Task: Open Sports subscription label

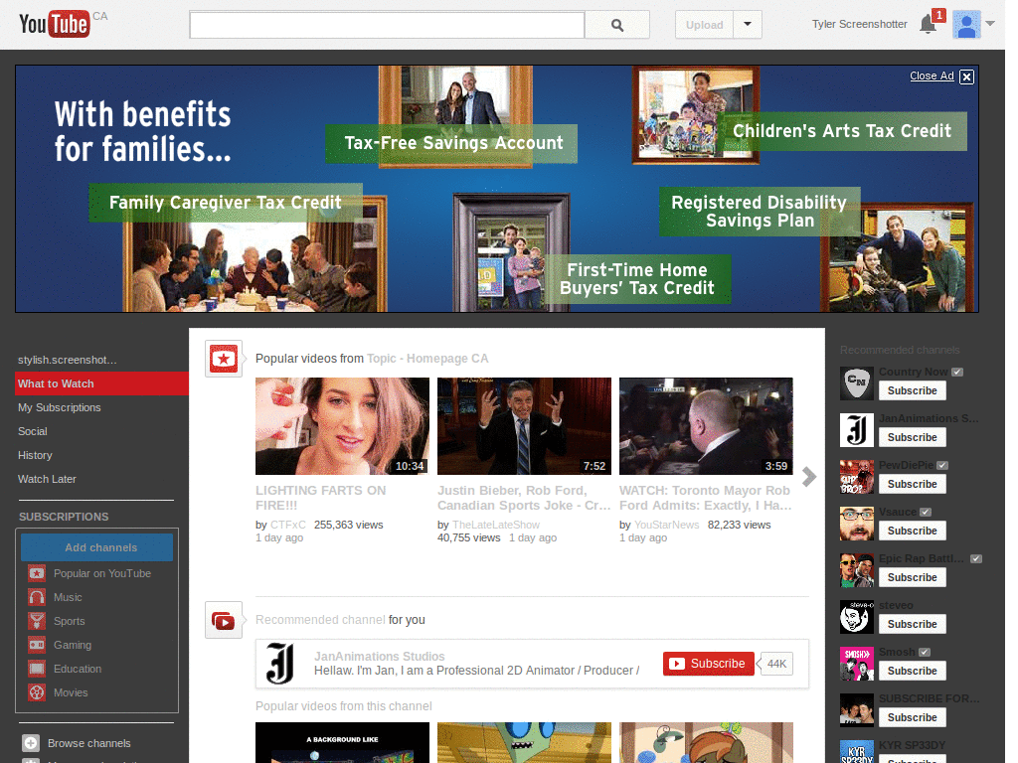Action: (69, 621)
